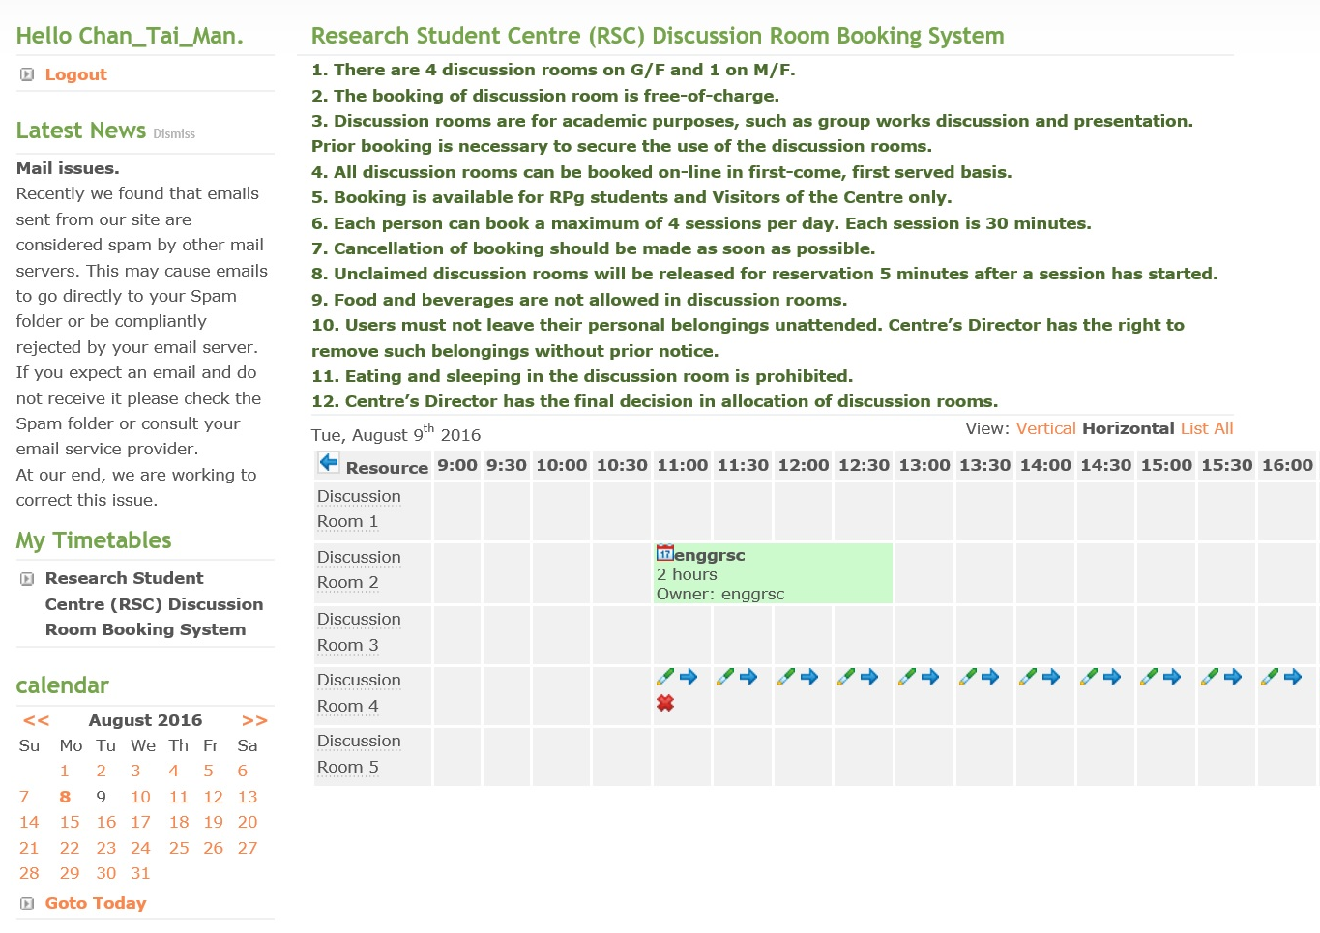Image resolution: width=1320 pixels, height=933 pixels.
Task: Select August 15 in the calendar
Action: point(70,822)
